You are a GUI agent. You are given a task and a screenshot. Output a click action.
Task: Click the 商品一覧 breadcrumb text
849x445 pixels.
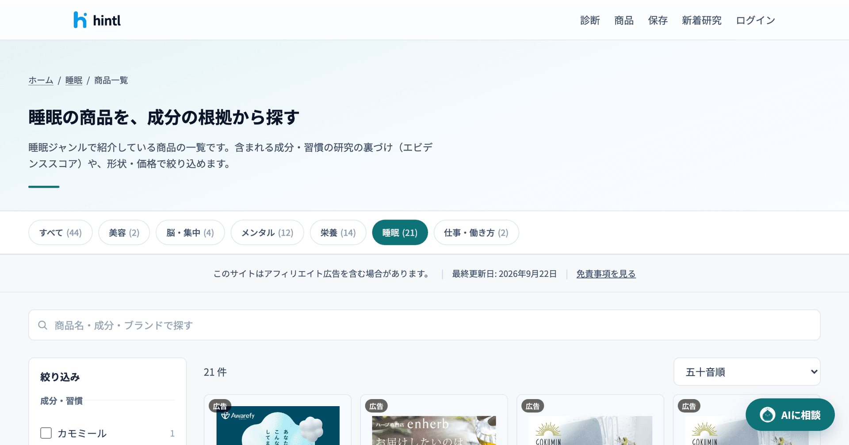pyautogui.click(x=111, y=80)
